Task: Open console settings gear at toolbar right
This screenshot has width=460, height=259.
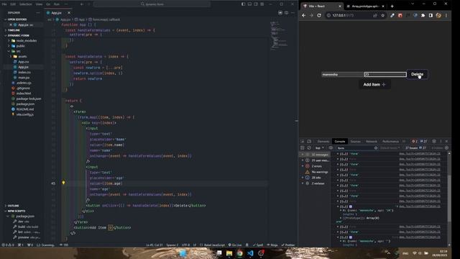Action: tap(446, 148)
